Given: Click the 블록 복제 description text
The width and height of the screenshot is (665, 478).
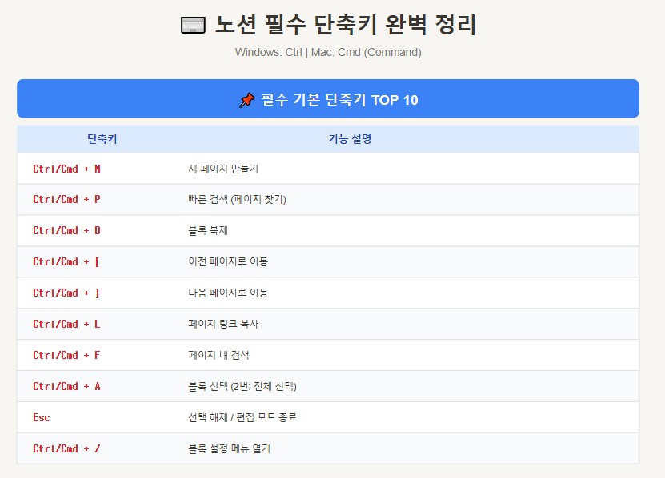Looking at the screenshot, I should 210,231.
